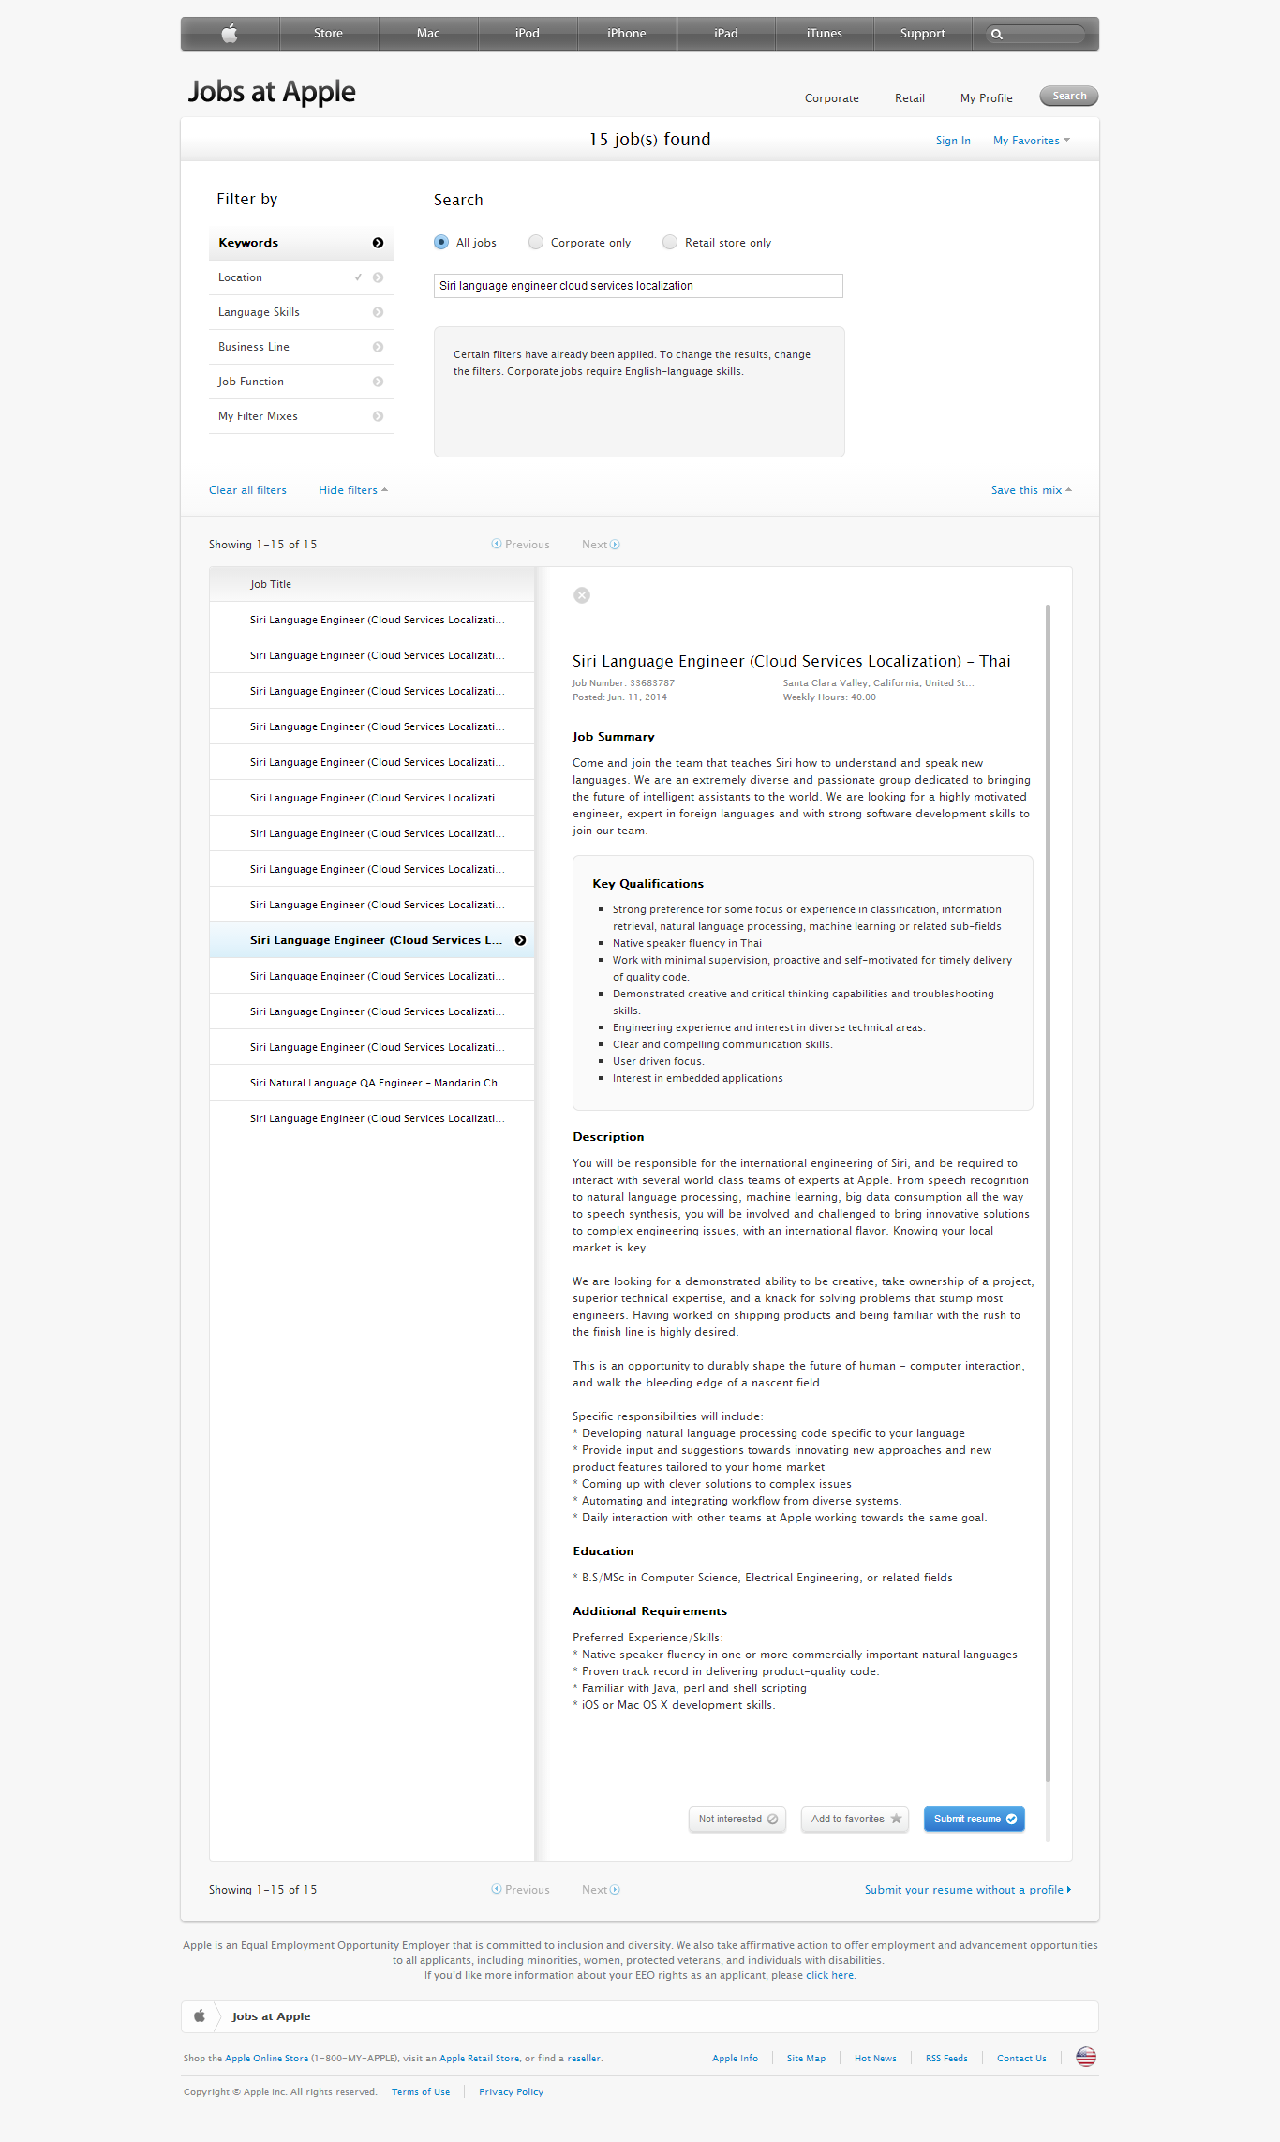Select the Corporate only radio button
This screenshot has width=1280, height=2142.
point(536,242)
